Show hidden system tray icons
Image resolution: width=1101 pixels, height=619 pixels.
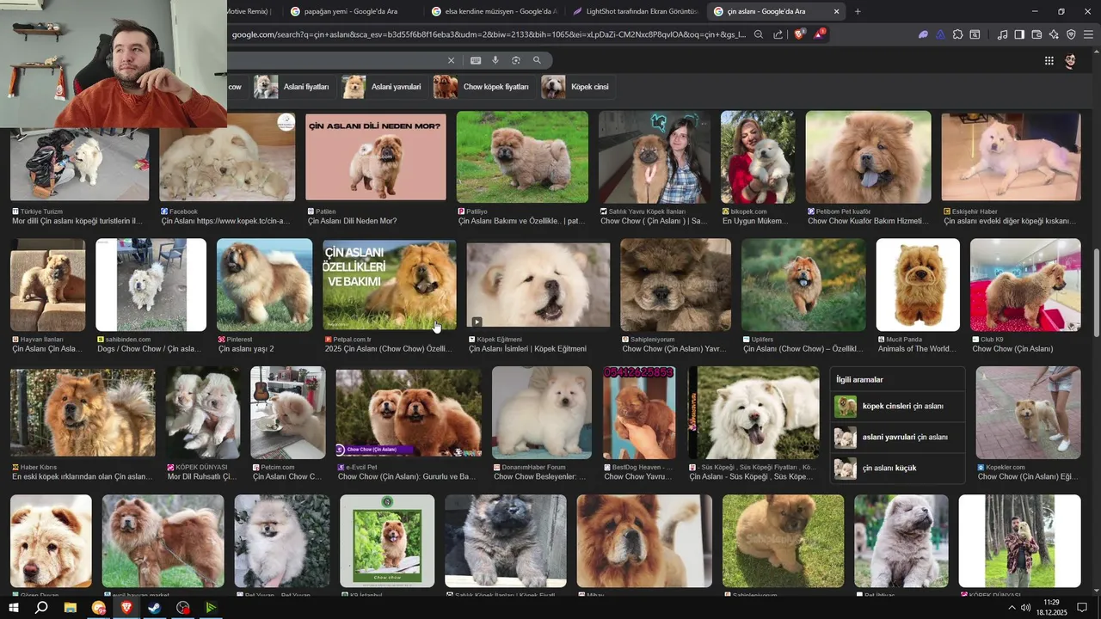(x=1012, y=608)
